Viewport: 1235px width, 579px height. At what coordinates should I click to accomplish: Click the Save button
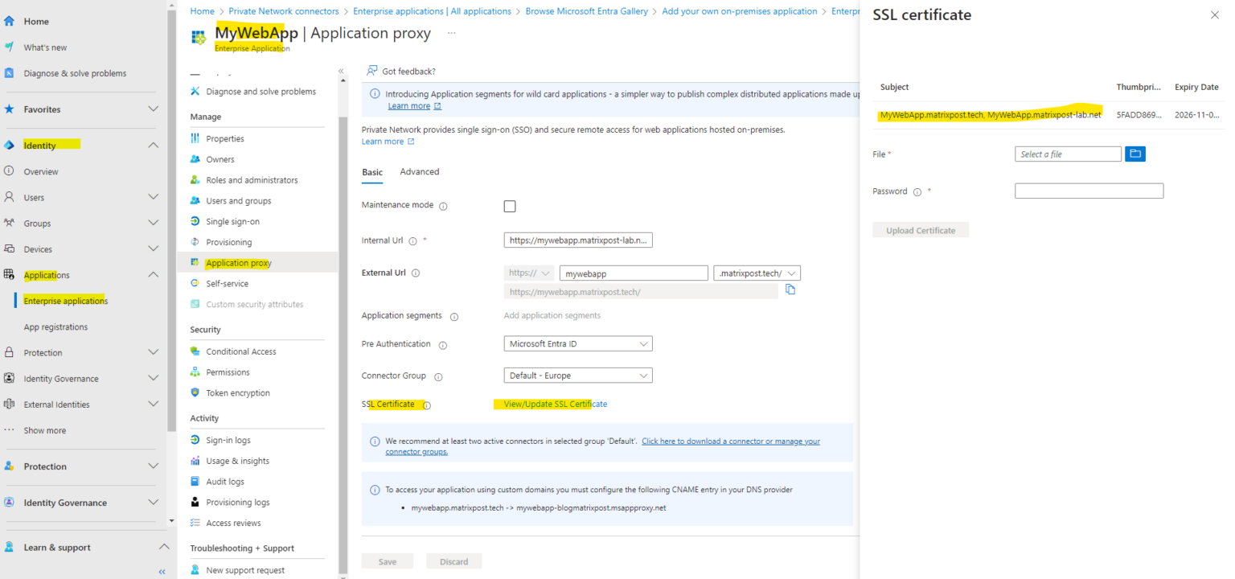coord(387,561)
